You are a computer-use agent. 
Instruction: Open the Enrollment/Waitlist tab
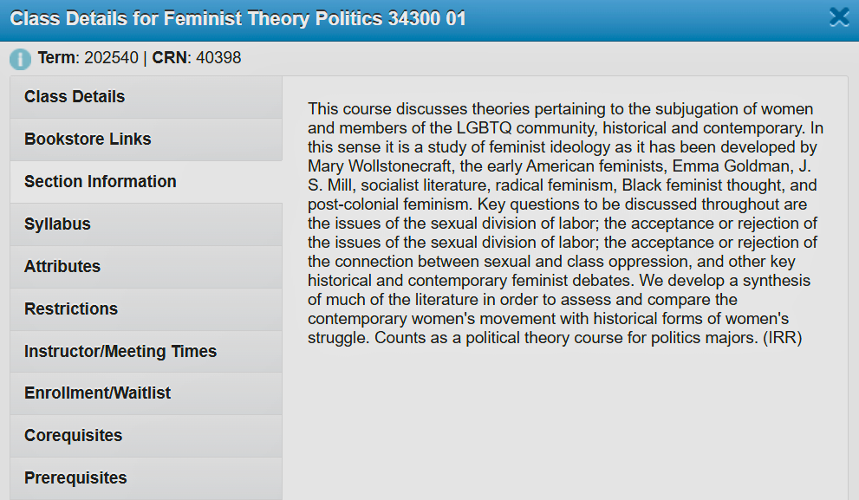point(146,393)
